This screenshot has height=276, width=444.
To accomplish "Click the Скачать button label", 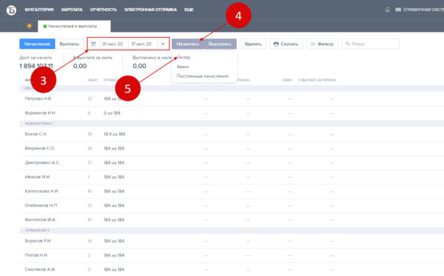I will coord(289,44).
